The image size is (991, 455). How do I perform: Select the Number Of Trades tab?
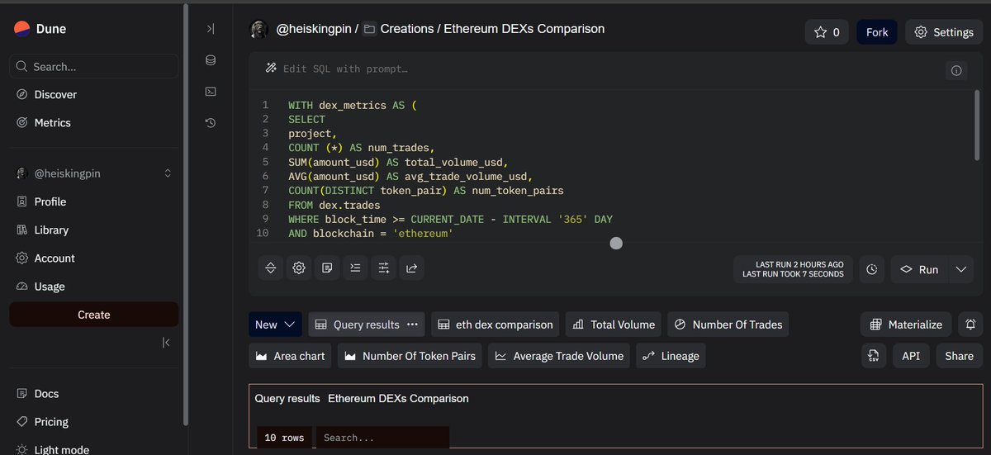click(x=728, y=325)
